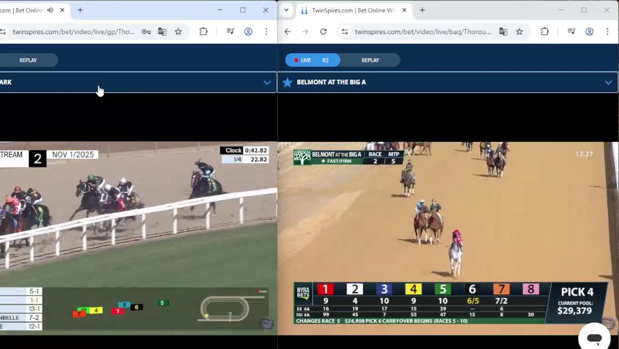
Task: Close the left window's Bet Online tab
Action: point(62,10)
